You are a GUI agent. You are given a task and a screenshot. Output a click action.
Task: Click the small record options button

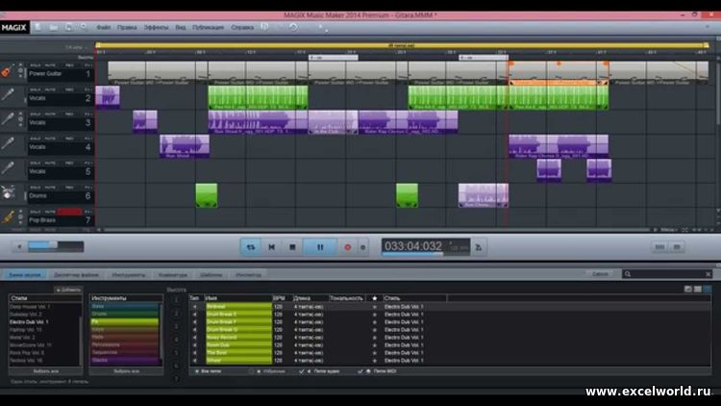(x=362, y=247)
